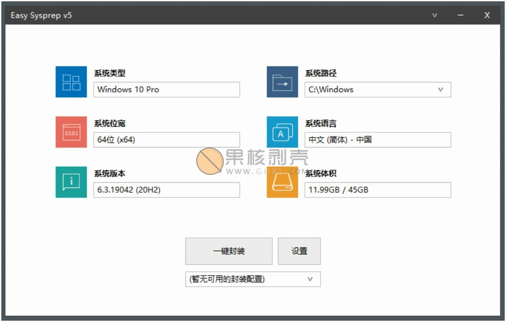Click the orange system volume disk icon
The width and height of the screenshot is (506, 322).
[282, 182]
